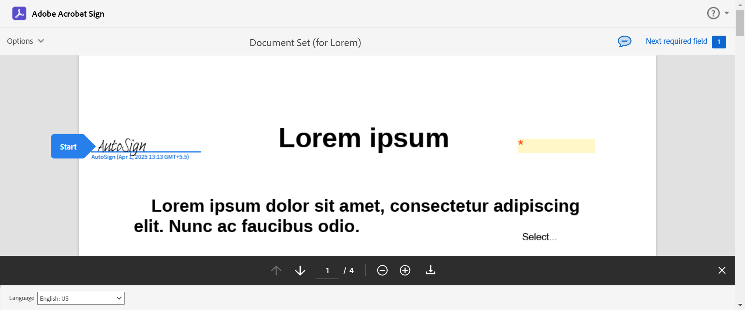Screen dimensions: 745x310
Task: Zoom out with the minus icon
Action: coord(382,270)
